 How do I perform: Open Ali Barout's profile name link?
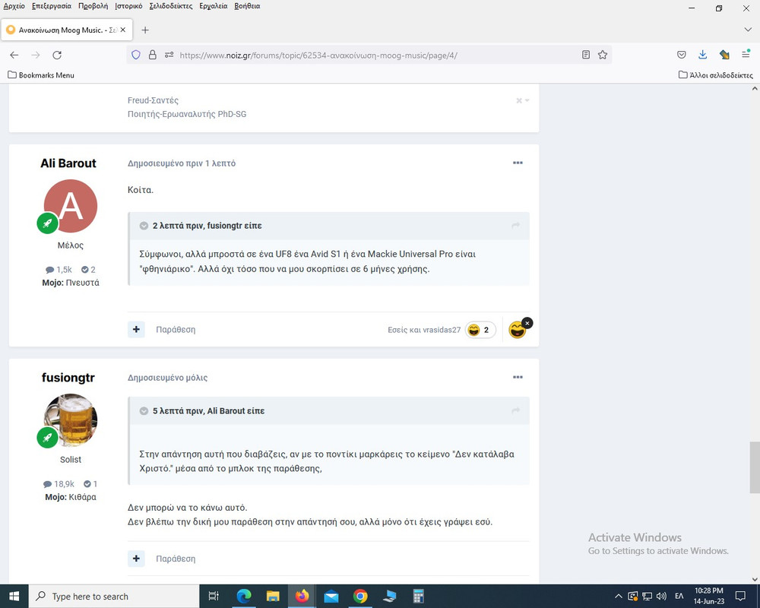tap(68, 163)
